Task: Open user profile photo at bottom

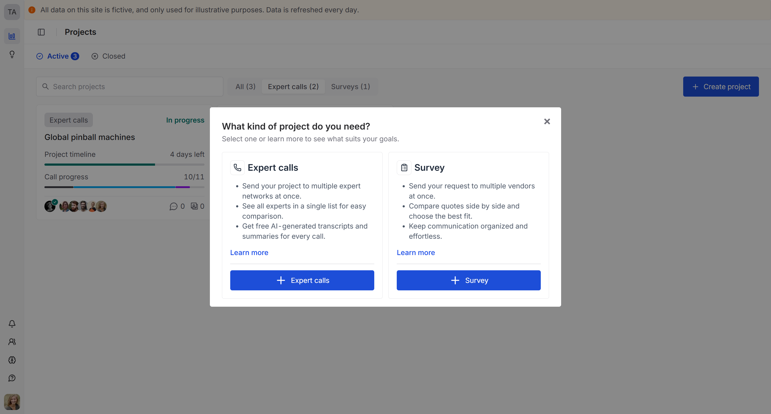Action: 12,402
